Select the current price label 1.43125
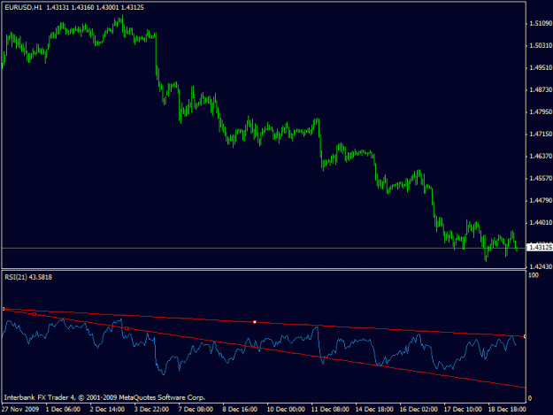Image resolution: width=553 pixels, height=415 pixels. tap(541, 248)
